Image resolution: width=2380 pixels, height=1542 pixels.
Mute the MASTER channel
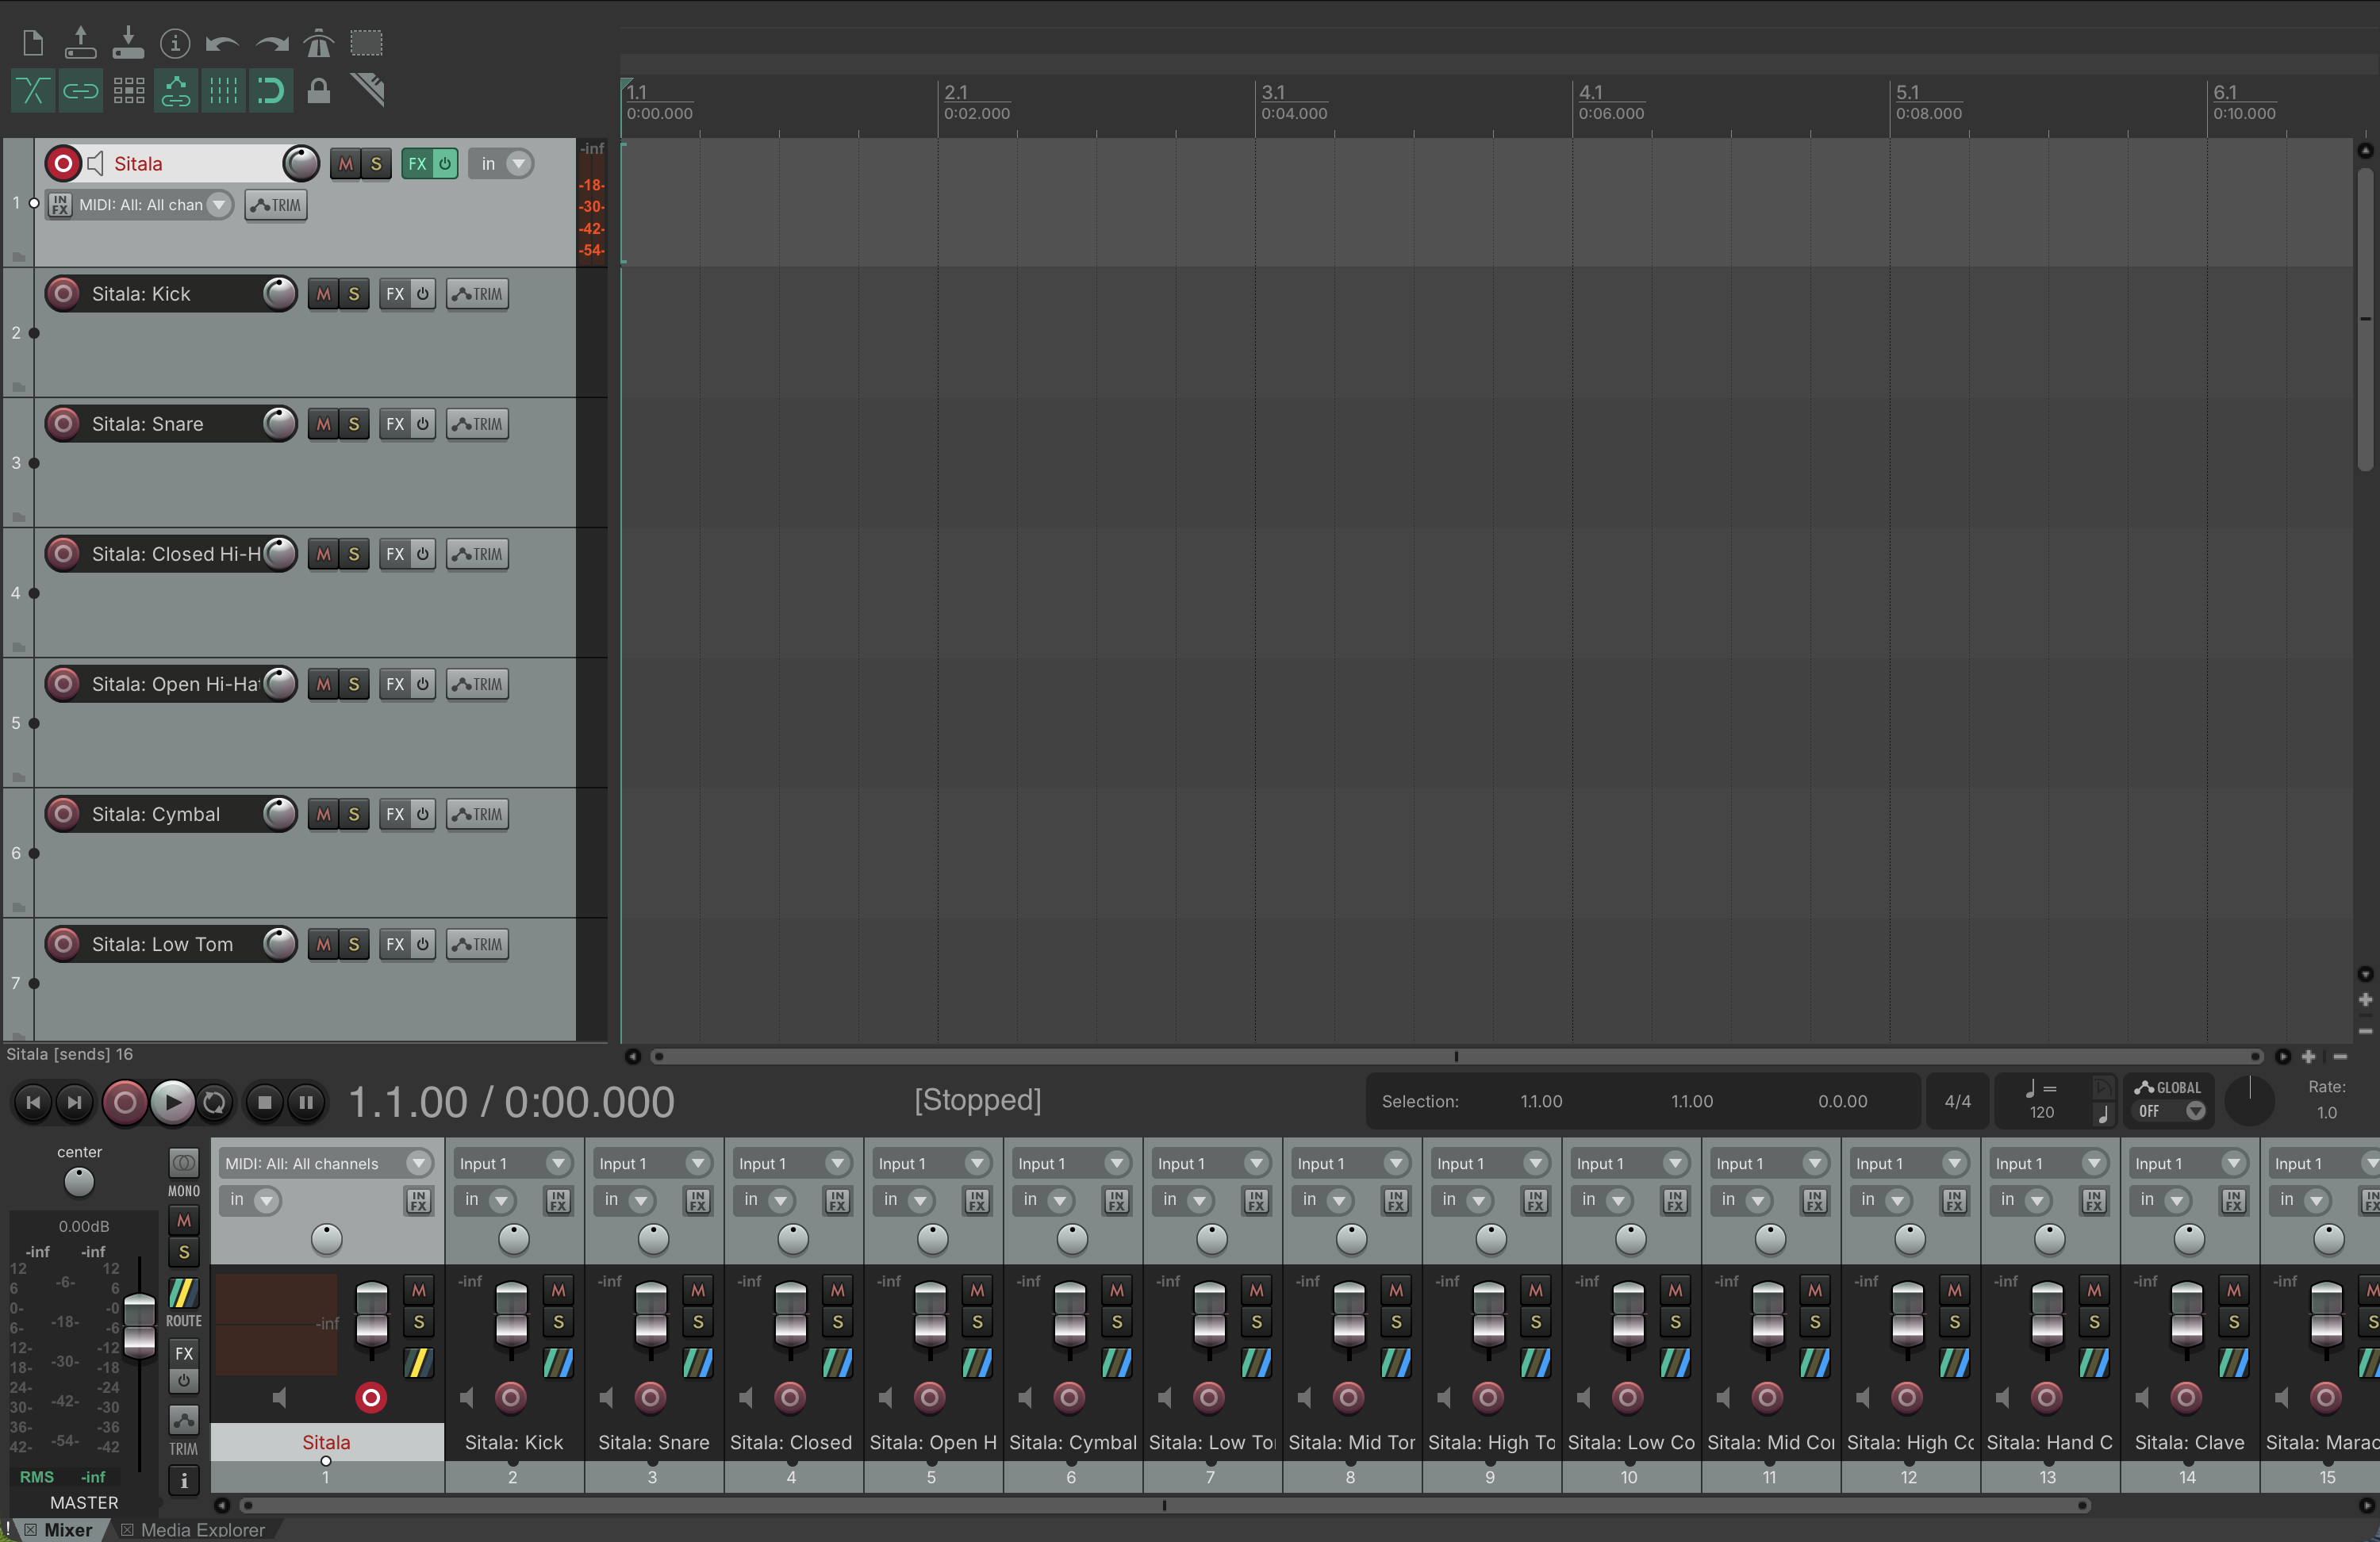(184, 1221)
